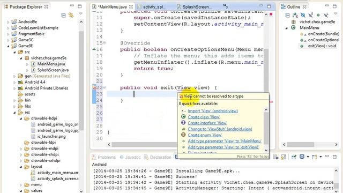This screenshot has width=343, height=193.
Task: Collapse all nodes in Outline view
Action: point(288,15)
